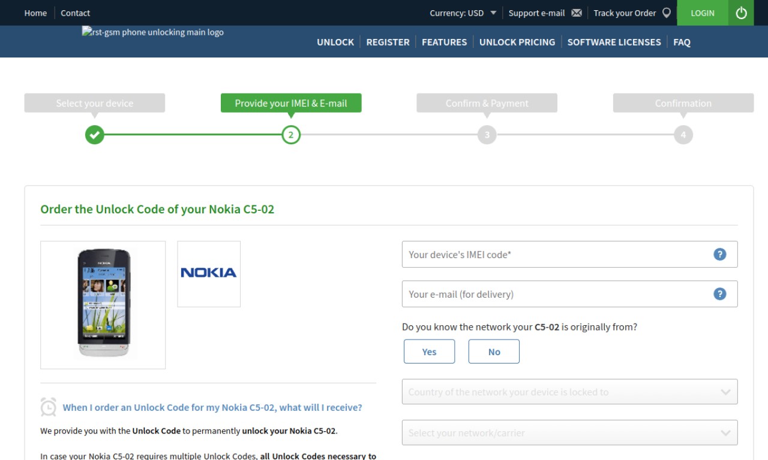Click the 'Do you know the network' question text
The image size is (768, 460).
(x=520, y=327)
